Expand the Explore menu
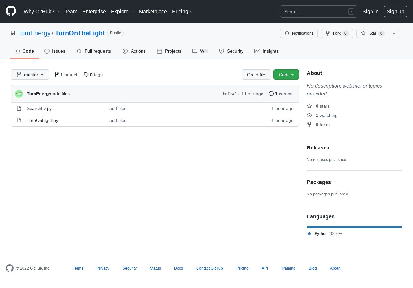413x288 pixels. pos(122,11)
